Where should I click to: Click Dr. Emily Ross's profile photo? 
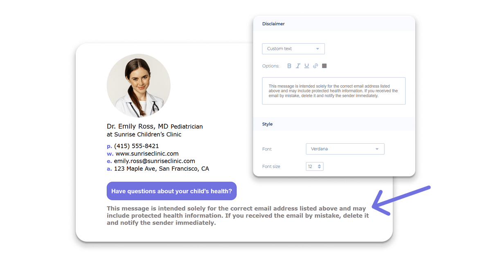pyautogui.click(x=139, y=86)
